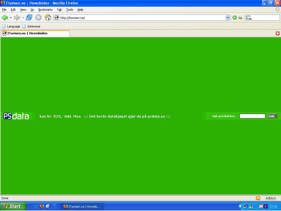Viewport: 281px width, 211px height.
Task: Click the messenger people tray icon
Action: (x=251, y=206)
